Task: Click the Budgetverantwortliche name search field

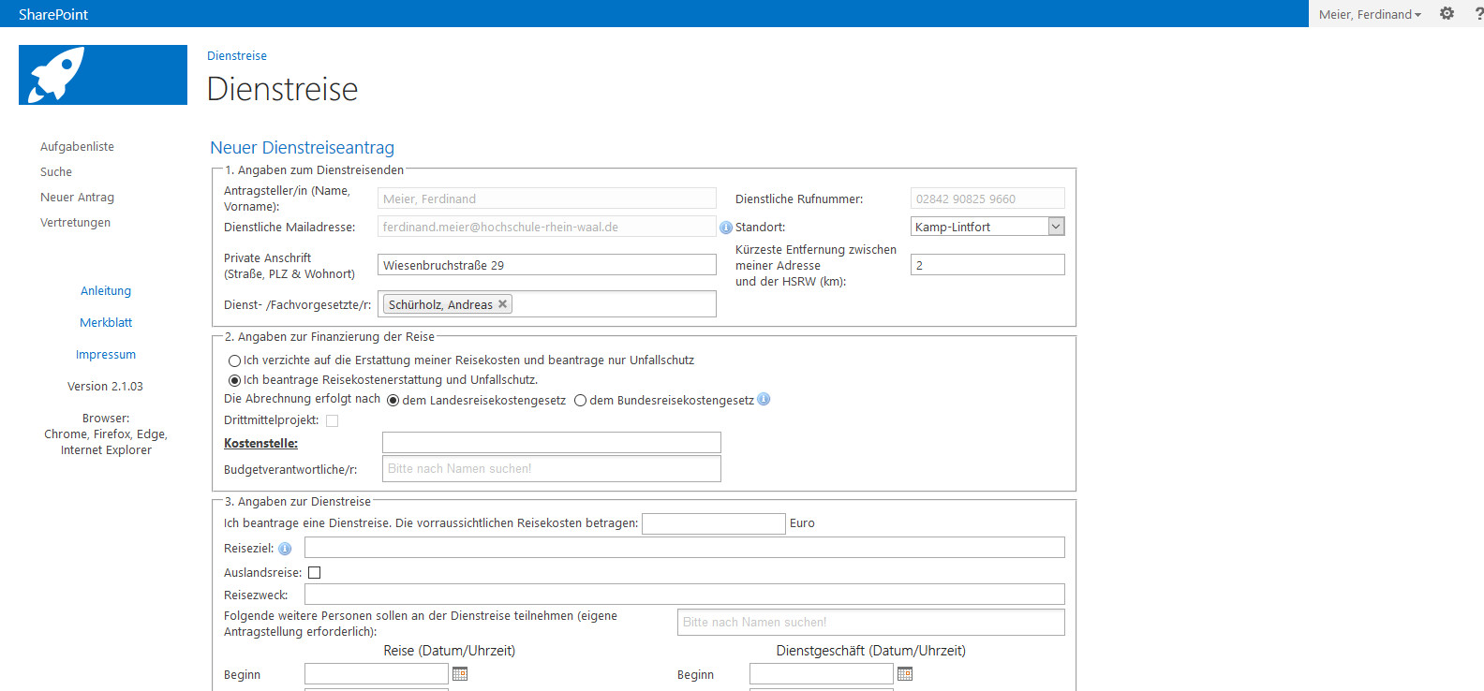Action: point(551,468)
